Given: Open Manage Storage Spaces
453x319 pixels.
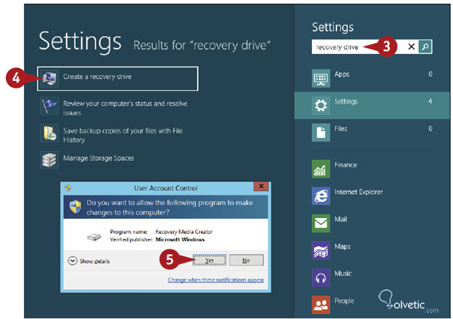Looking at the screenshot, I should pos(98,158).
